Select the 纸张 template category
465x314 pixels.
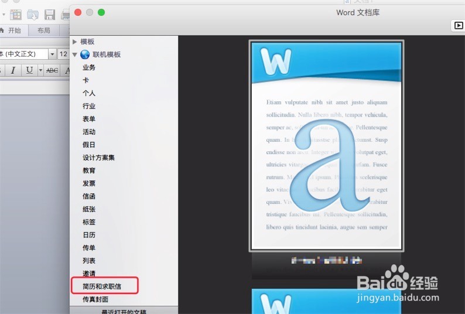coord(89,209)
